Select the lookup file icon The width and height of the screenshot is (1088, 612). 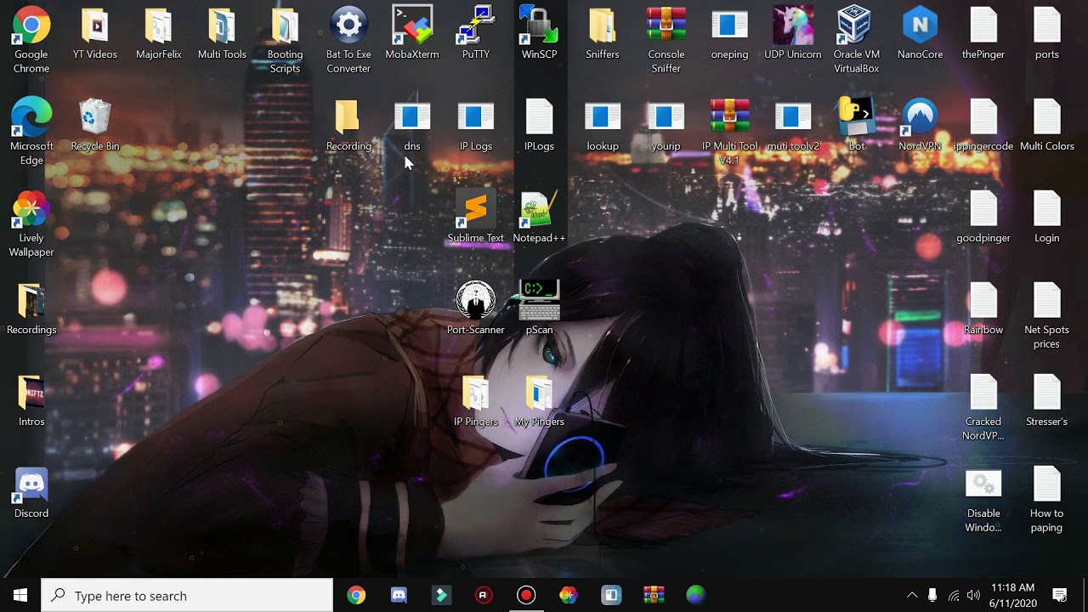coord(603,117)
